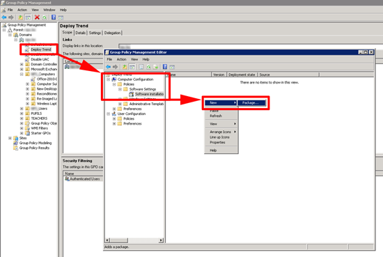Choose Package... from New submenu
The width and height of the screenshot is (383, 257).
251,103
